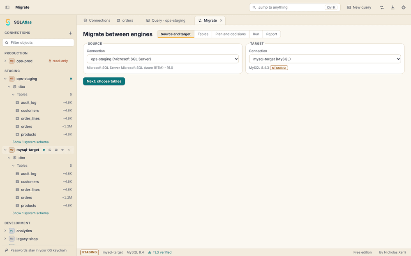Click the MS engine icon for ops-staging
The width and height of the screenshot is (411, 256).
click(x=12, y=79)
